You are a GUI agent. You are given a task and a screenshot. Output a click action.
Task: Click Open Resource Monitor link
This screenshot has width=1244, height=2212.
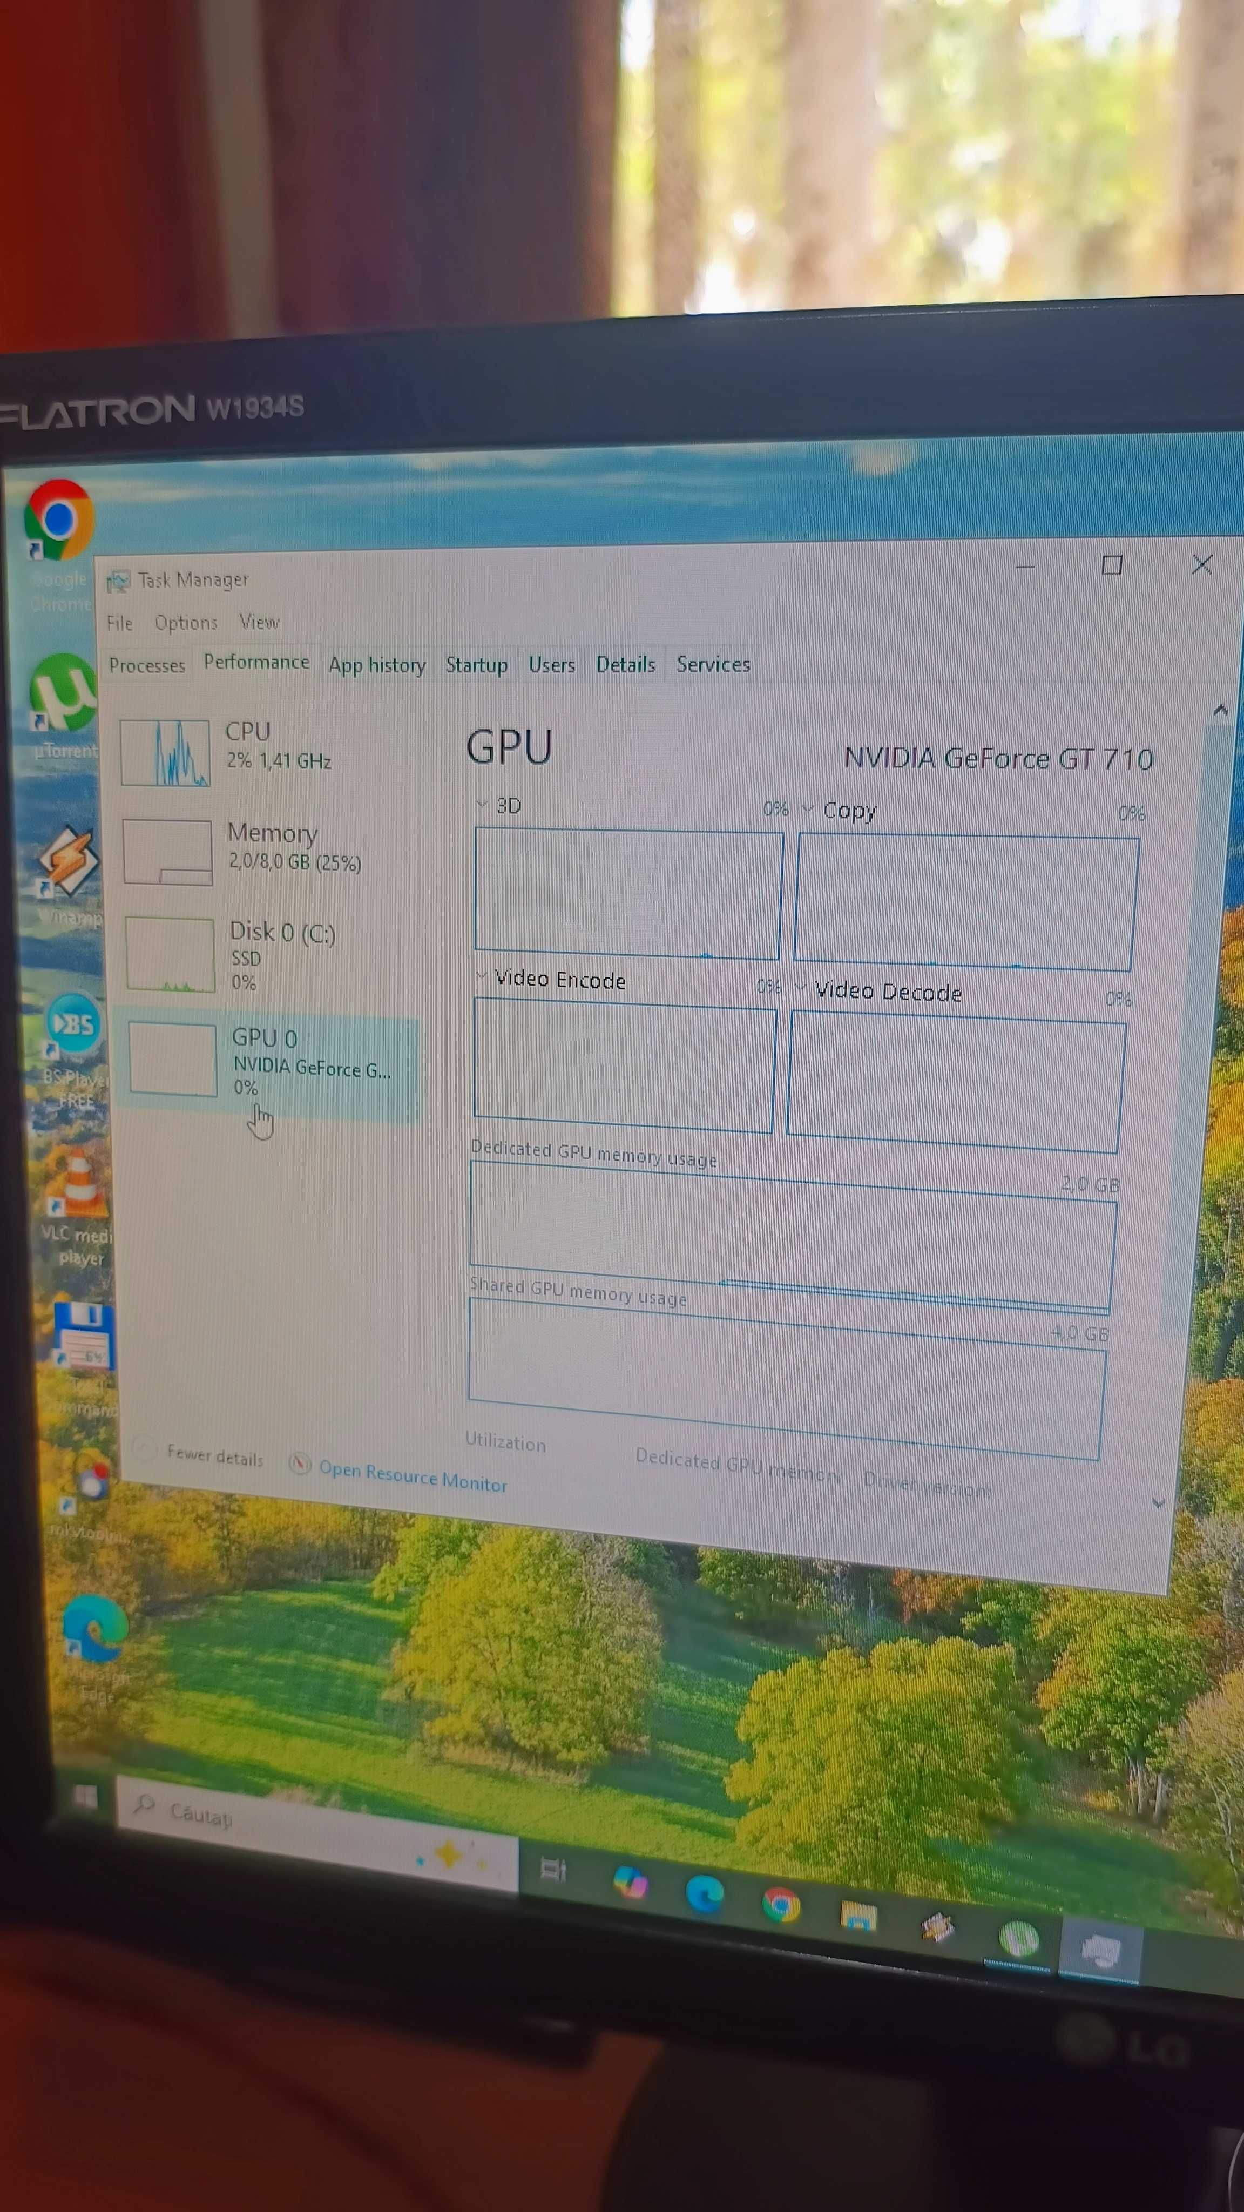click(x=413, y=1475)
